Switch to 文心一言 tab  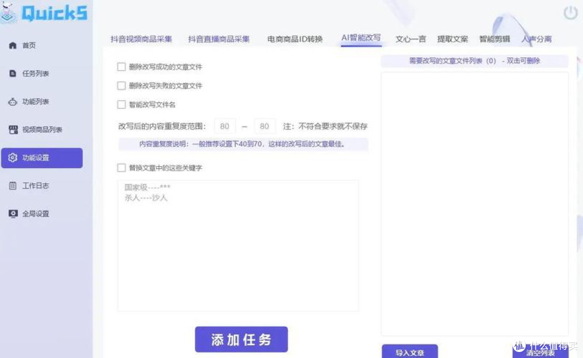pos(410,39)
